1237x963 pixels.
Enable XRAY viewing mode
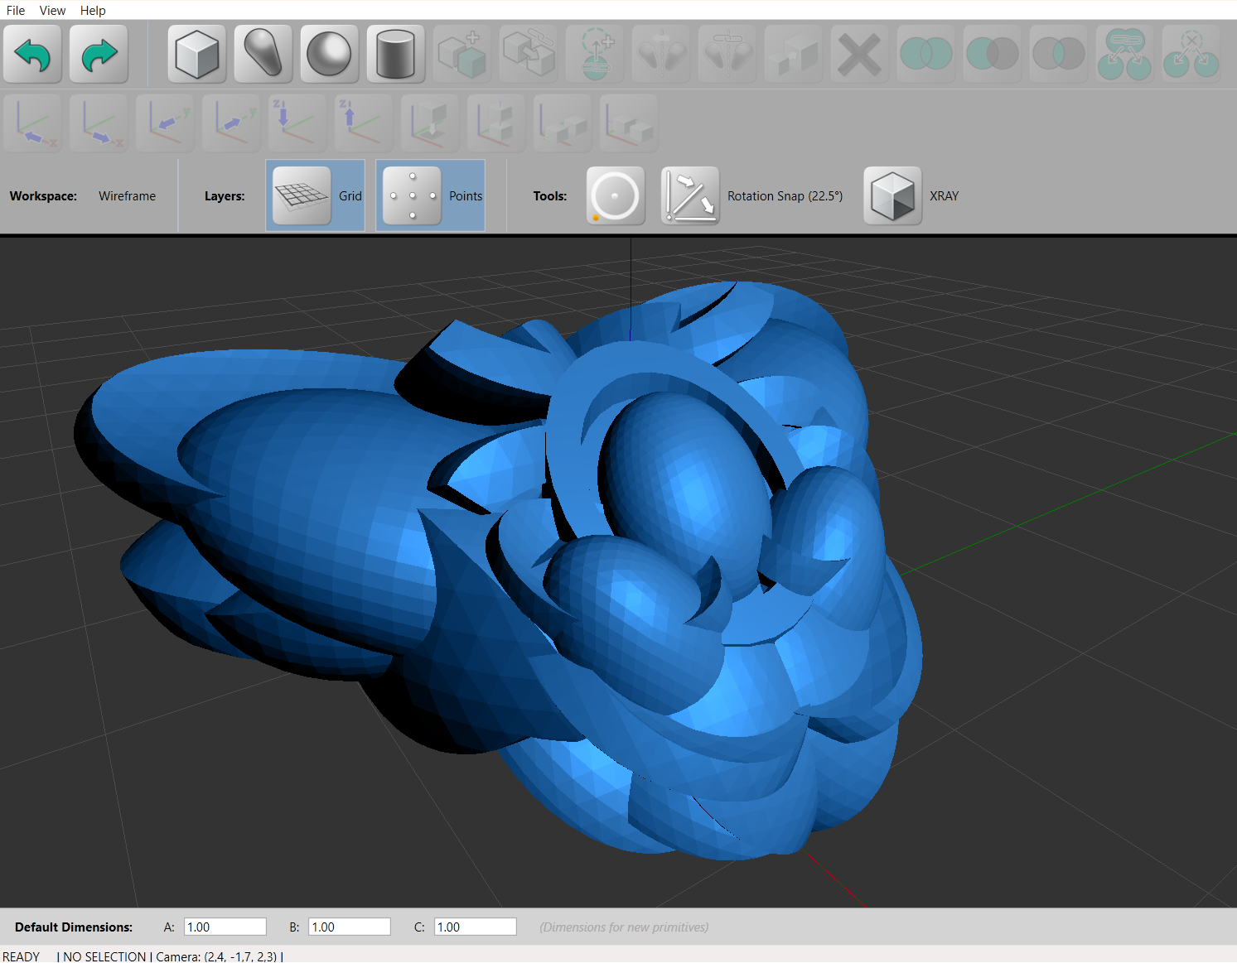pos(892,195)
